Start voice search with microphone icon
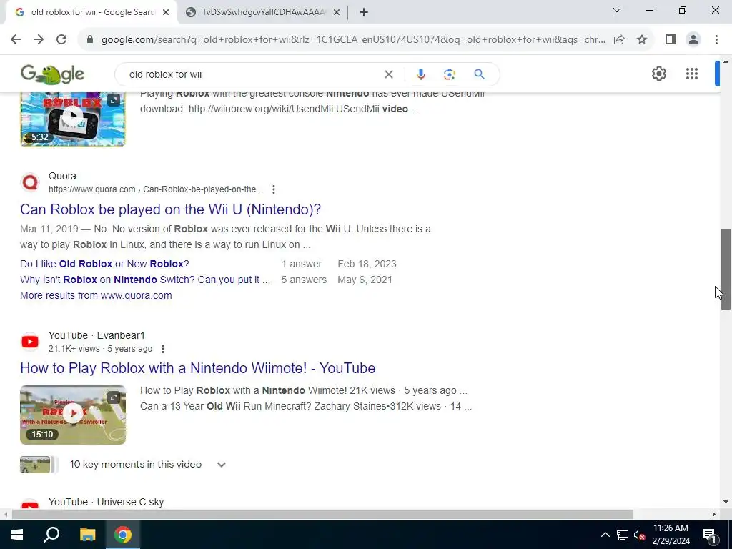This screenshot has height=549, width=732. (420, 74)
